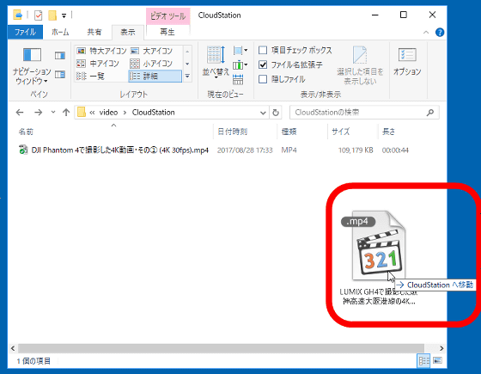Expand the layout gallery more arrow

point(187,76)
